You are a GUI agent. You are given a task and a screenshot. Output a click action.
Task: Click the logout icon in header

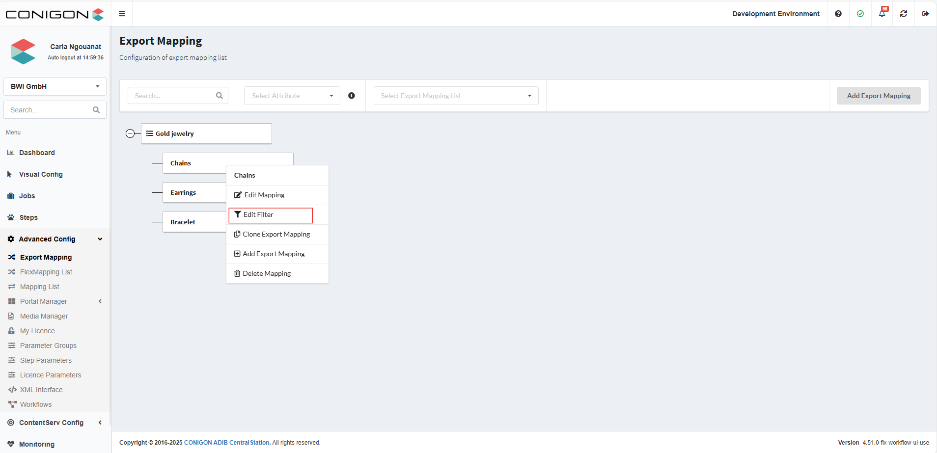click(x=925, y=14)
